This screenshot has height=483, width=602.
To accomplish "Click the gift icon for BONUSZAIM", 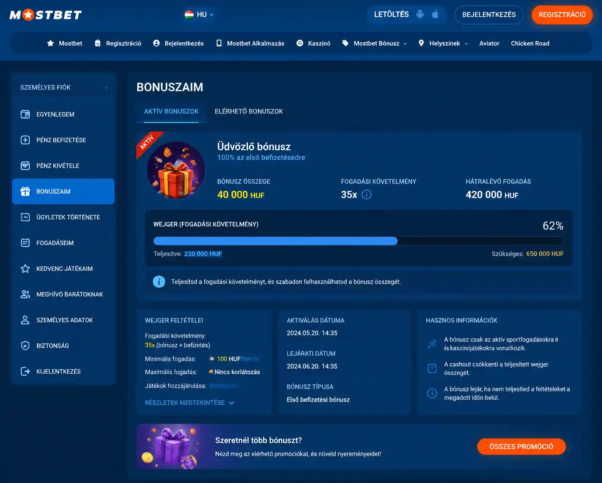I will point(25,192).
